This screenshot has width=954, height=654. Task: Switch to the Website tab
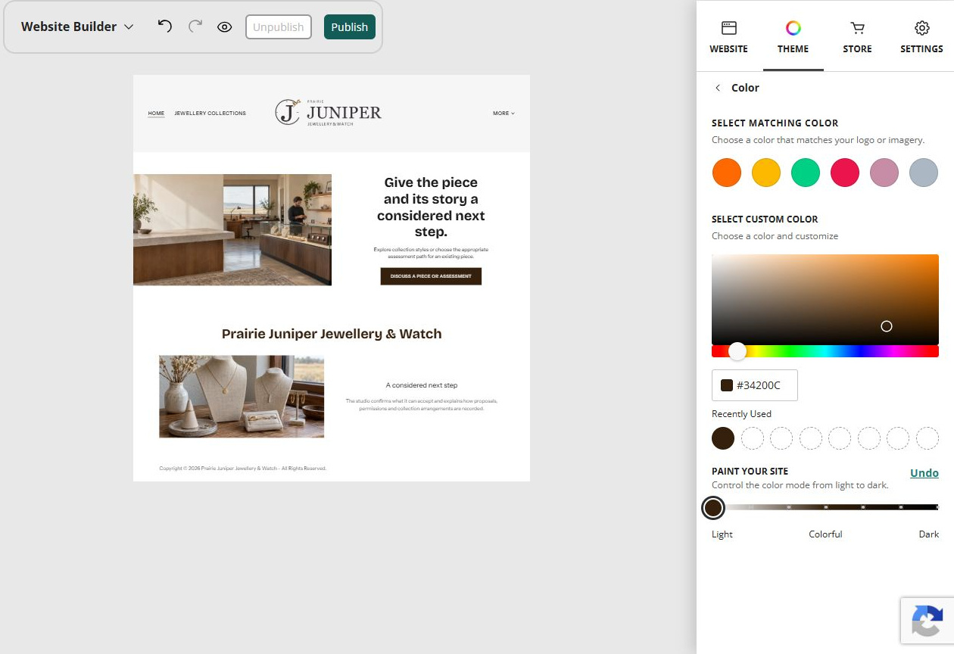(728, 36)
